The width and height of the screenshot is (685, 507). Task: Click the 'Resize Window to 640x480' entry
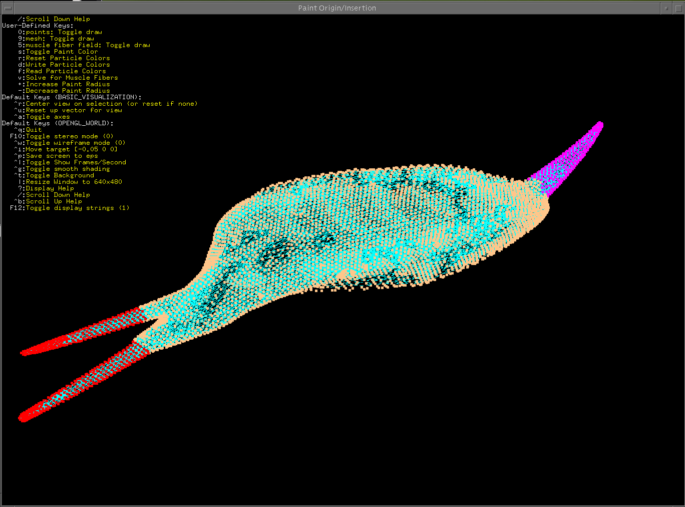[x=74, y=182]
